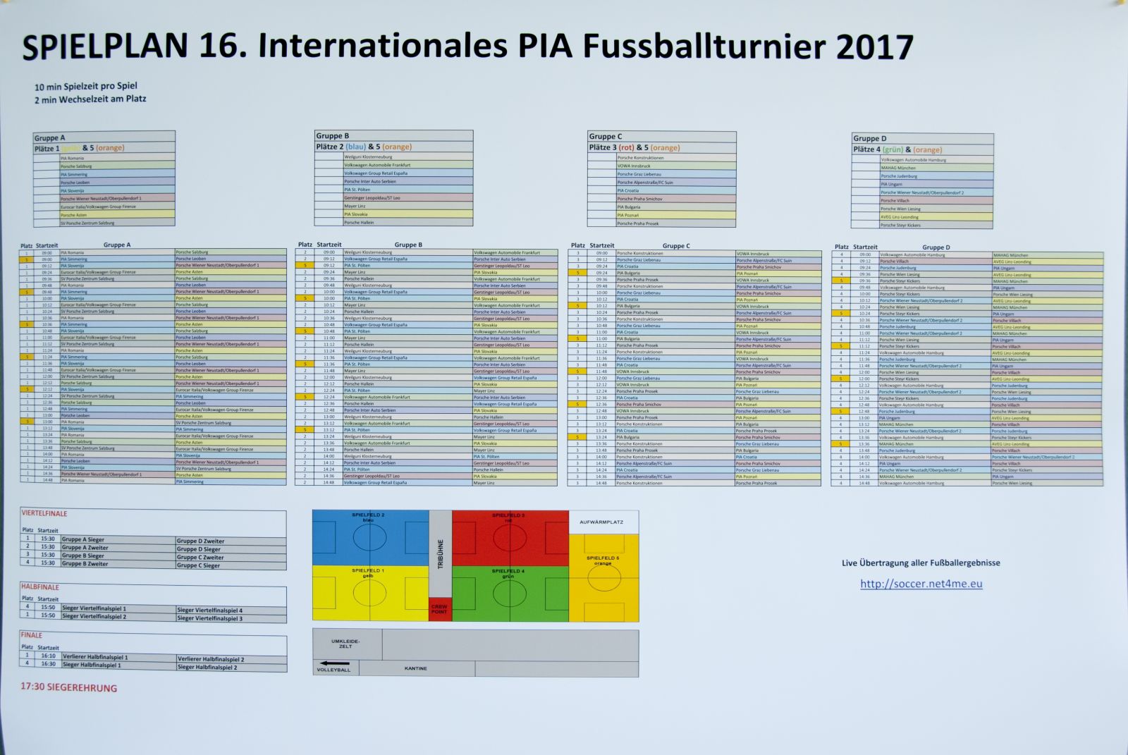Select 'VOWA Innsbruck' in the Gruppe C team list
The height and width of the screenshot is (755, 1128).
[x=675, y=166]
